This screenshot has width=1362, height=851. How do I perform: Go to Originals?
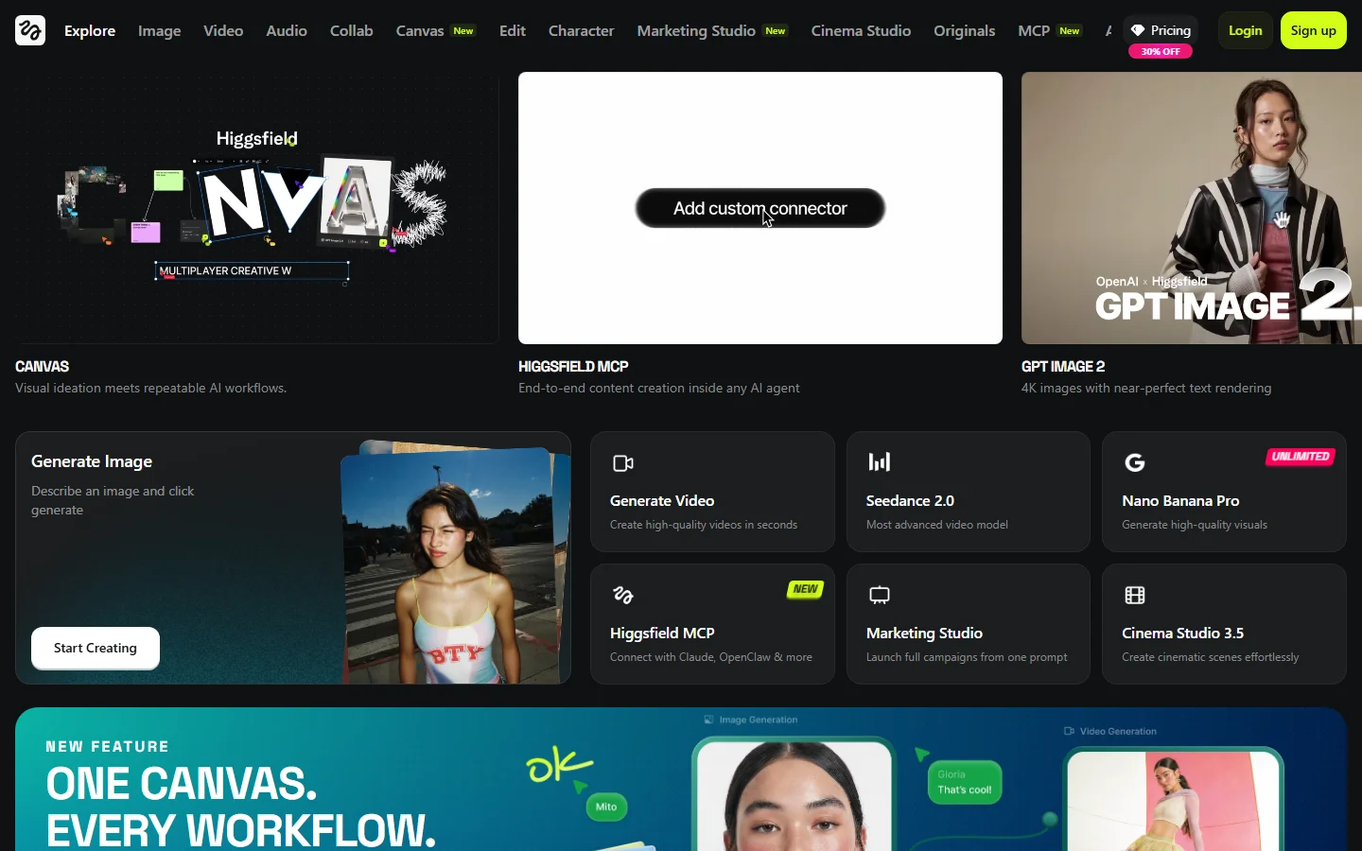(x=964, y=30)
